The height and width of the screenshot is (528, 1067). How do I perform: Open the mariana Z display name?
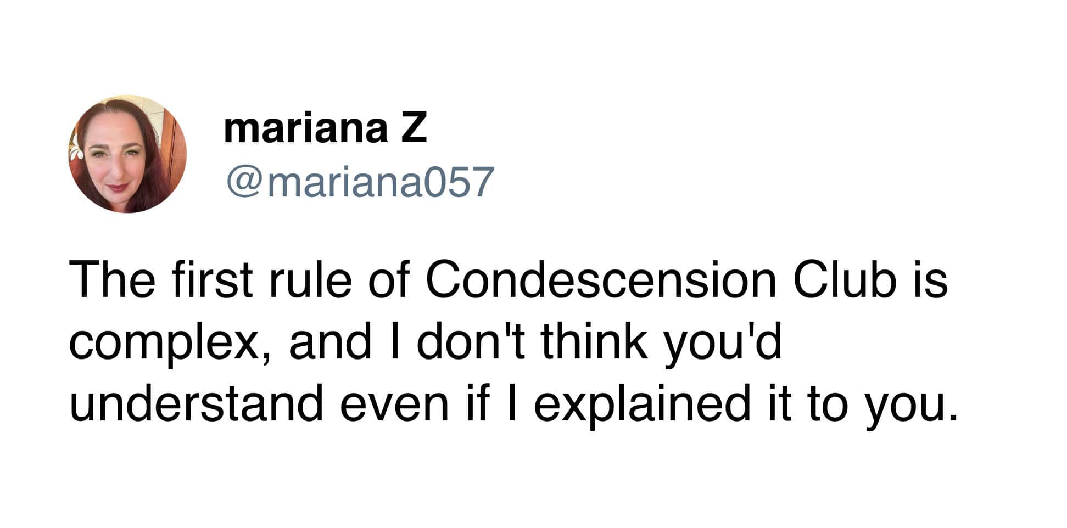pyautogui.click(x=325, y=128)
